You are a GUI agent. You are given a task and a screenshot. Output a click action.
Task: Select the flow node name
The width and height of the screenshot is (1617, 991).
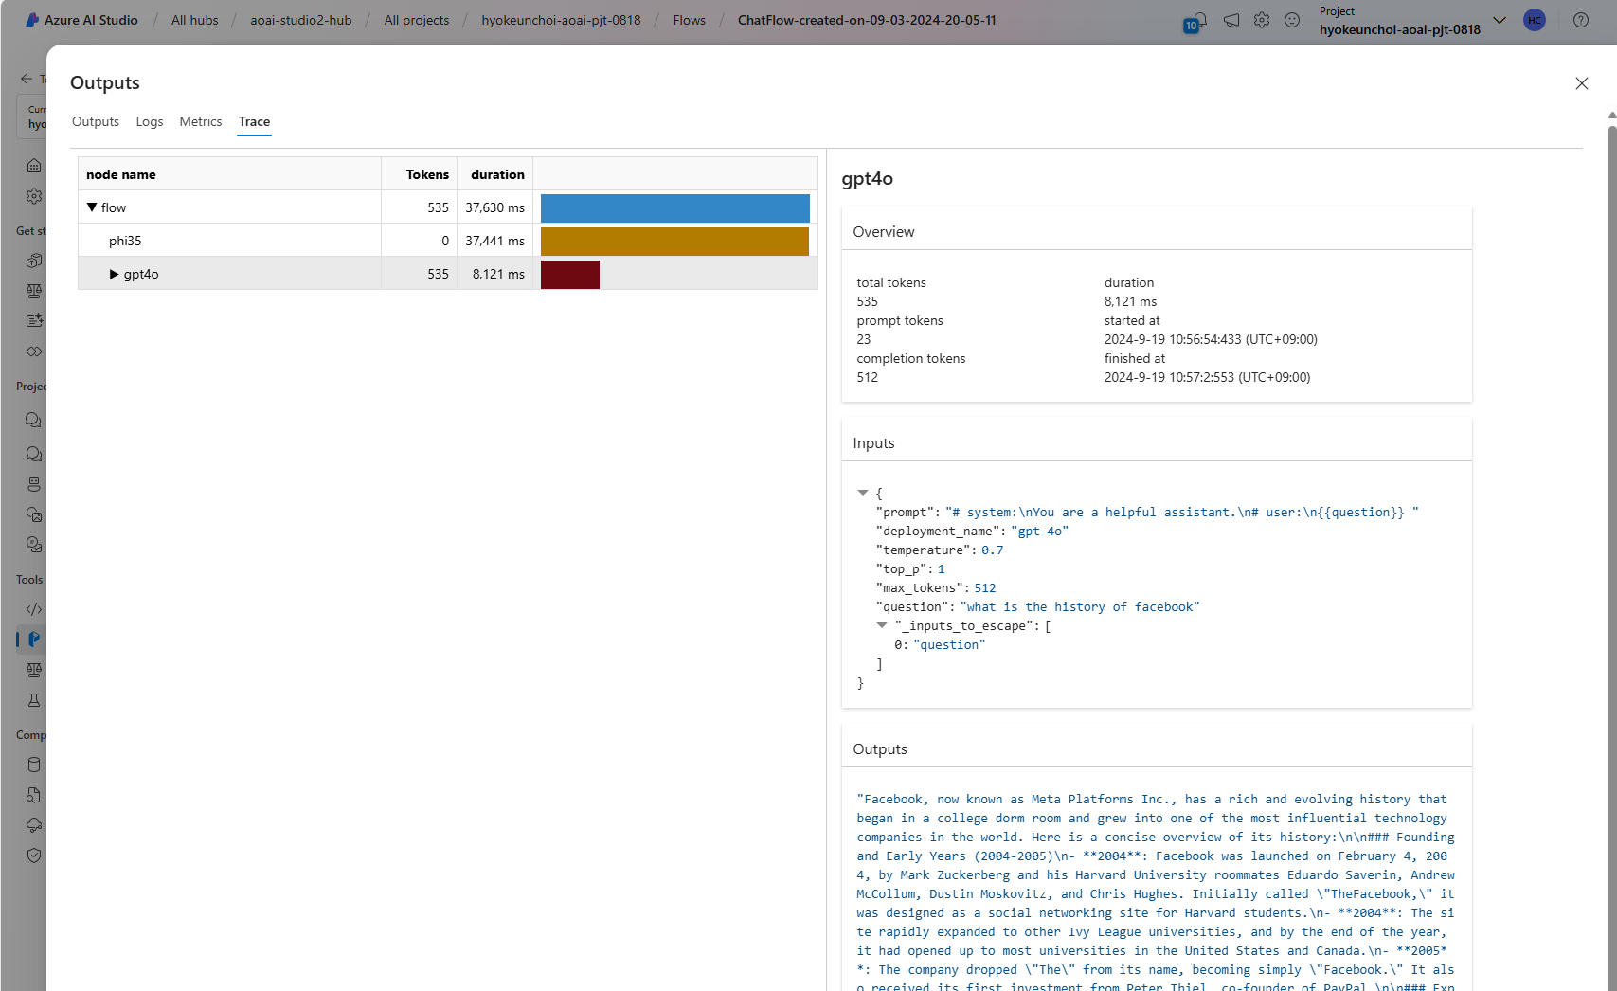point(114,207)
